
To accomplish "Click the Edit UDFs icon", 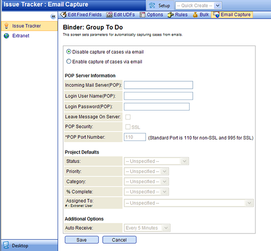I will pyautogui.click(x=109, y=15).
